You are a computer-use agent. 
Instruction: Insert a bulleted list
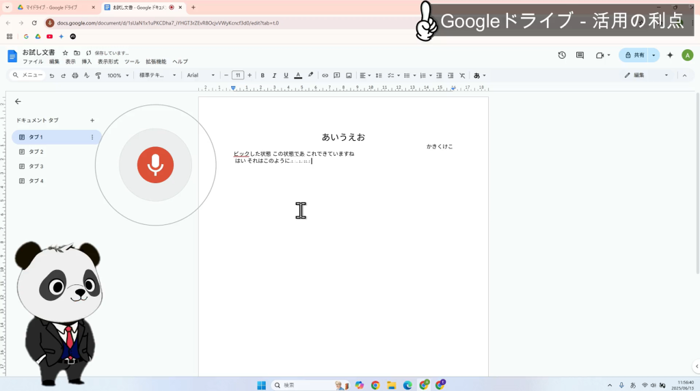point(407,75)
